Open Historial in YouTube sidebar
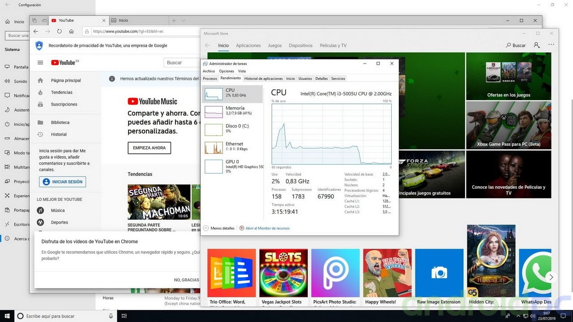The width and height of the screenshot is (573, 322). pyautogui.click(x=59, y=134)
